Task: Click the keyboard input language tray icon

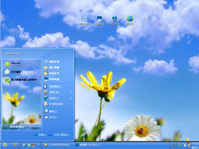Action: (173, 146)
